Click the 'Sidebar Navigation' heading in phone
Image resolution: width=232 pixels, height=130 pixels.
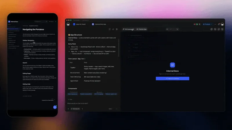click(x=28, y=40)
